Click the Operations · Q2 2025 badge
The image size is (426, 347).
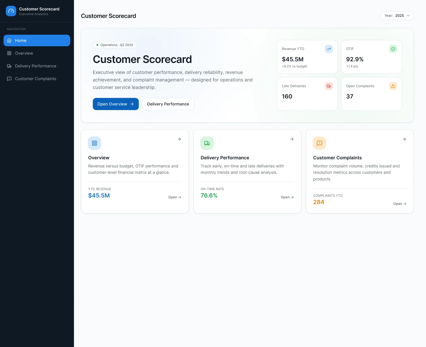[x=115, y=45]
